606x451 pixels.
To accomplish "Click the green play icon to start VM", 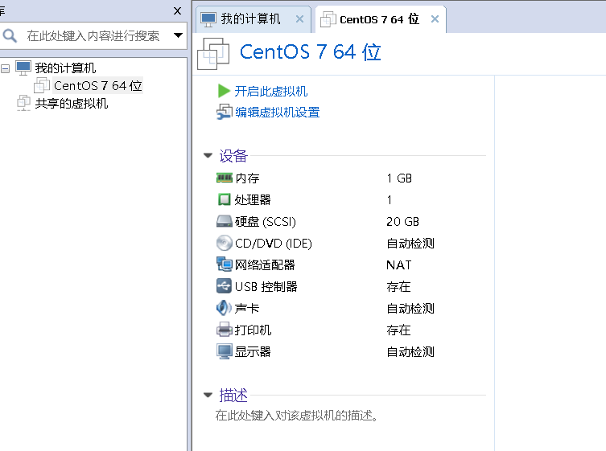I will [x=224, y=91].
